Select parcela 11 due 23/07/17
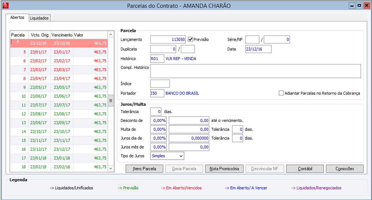 coord(59,105)
